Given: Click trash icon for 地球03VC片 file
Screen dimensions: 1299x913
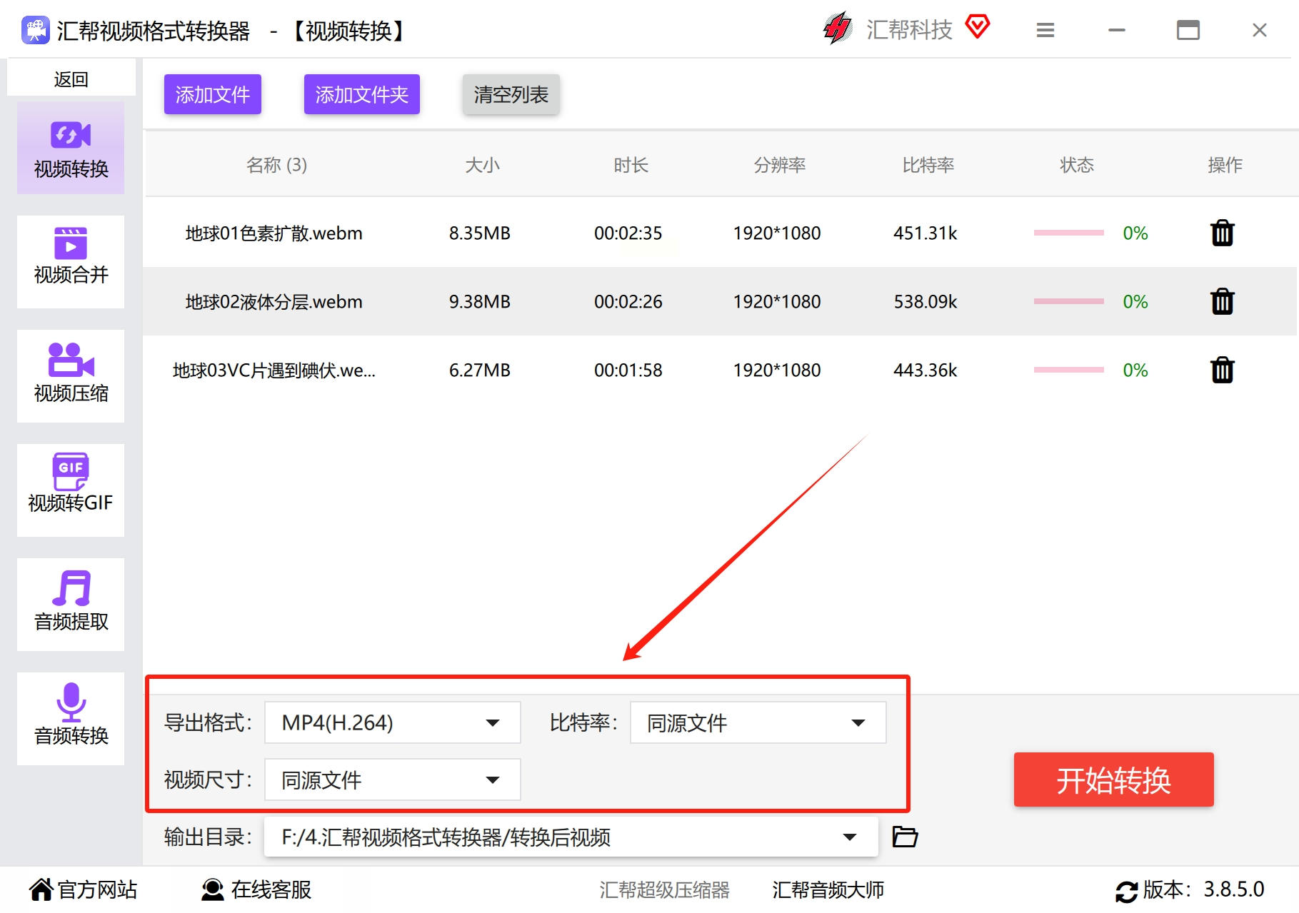Looking at the screenshot, I should [x=1222, y=370].
